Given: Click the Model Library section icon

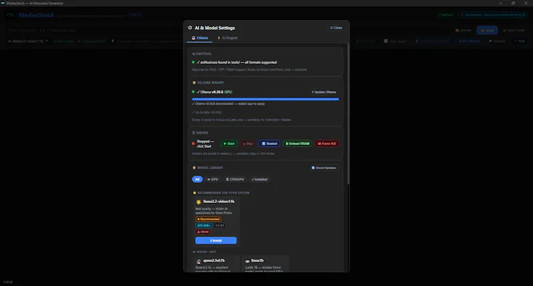Looking at the screenshot, I should coord(194,168).
